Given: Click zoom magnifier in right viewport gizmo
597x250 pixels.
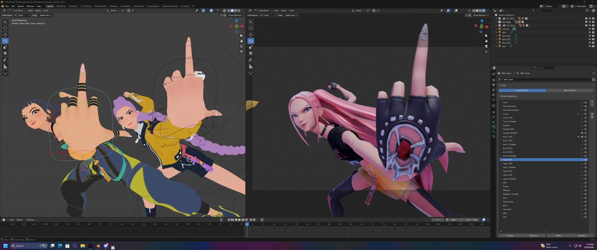Looking at the screenshot, I should click(x=486, y=36).
